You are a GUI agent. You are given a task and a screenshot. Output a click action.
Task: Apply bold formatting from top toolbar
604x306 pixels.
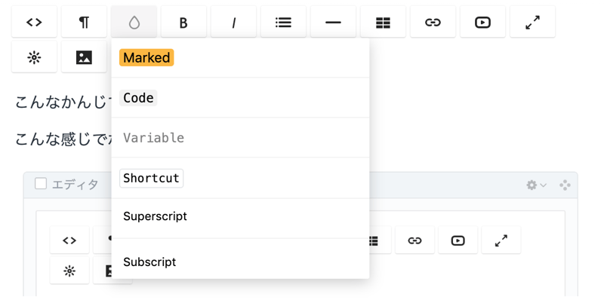point(183,23)
